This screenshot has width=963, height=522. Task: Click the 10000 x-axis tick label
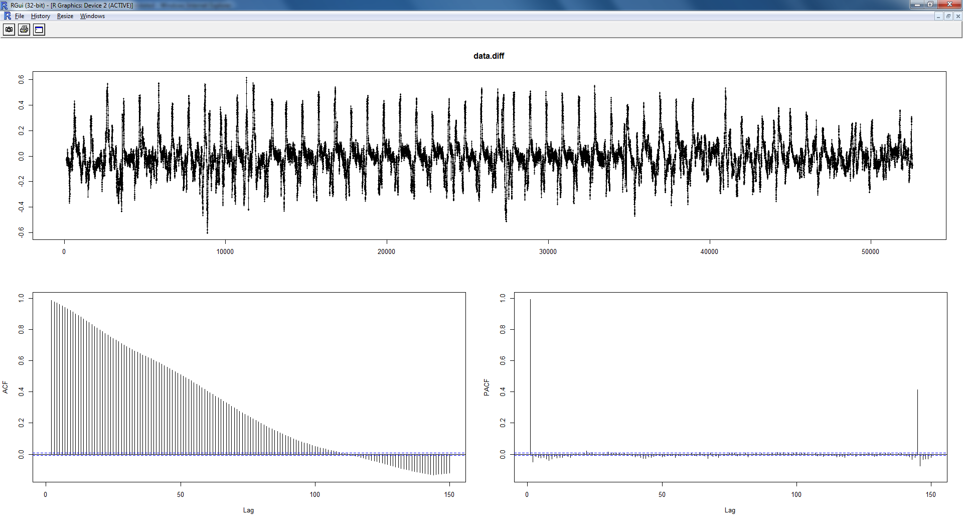pos(225,251)
